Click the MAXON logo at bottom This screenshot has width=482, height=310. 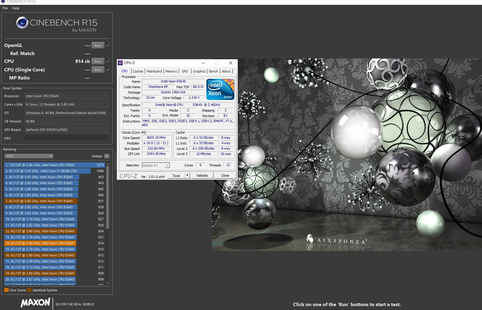[35, 302]
